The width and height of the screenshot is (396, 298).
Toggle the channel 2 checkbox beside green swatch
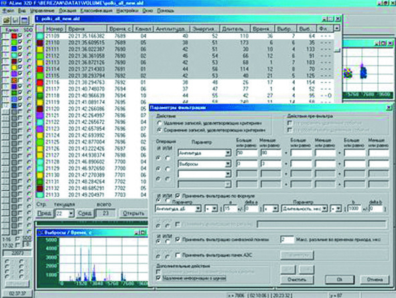click(x=20, y=42)
